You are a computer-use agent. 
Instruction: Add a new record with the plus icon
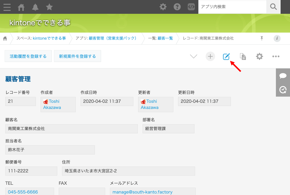(x=210, y=56)
